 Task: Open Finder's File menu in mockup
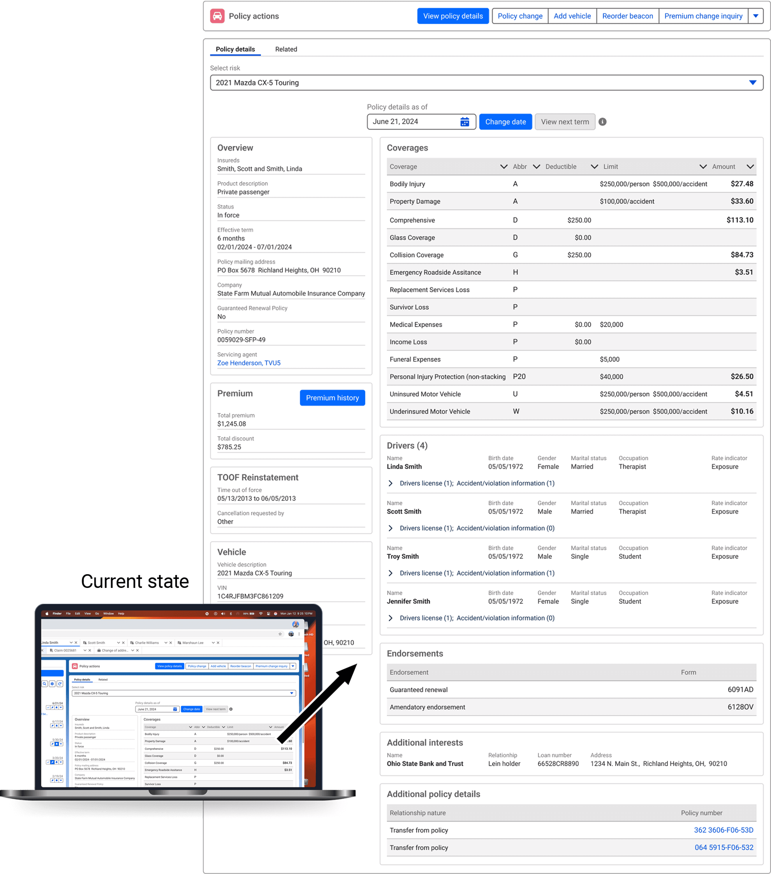tap(68, 614)
